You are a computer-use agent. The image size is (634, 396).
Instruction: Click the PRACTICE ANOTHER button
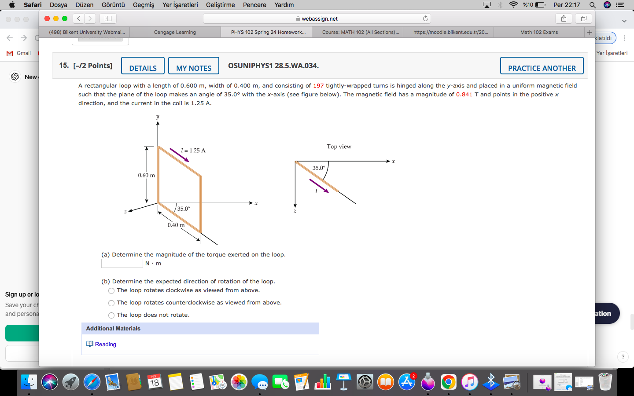tap(542, 68)
